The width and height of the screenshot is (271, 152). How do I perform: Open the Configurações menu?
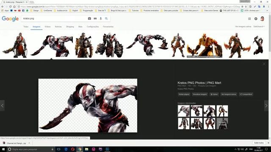(x=93, y=27)
